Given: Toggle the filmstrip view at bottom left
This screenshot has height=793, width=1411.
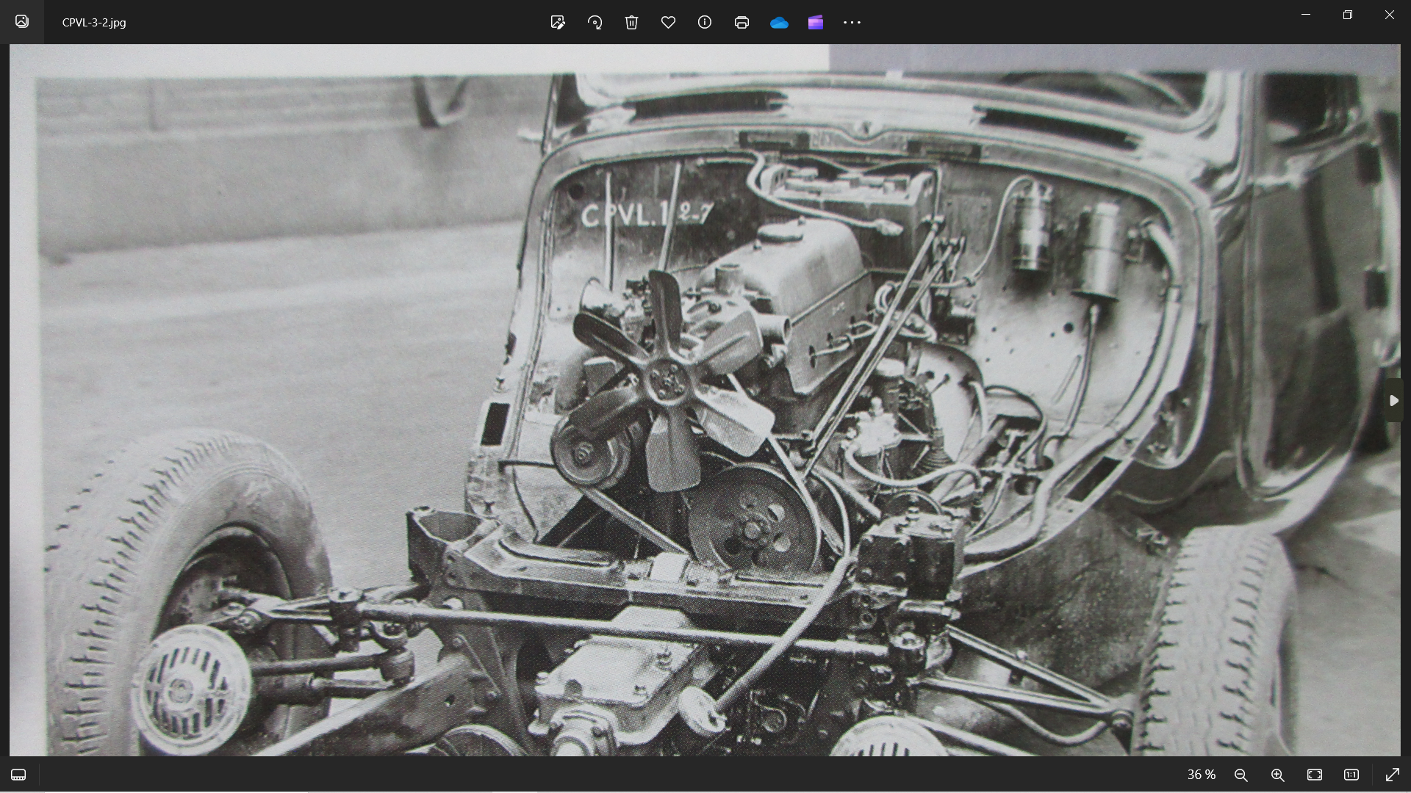Looking at the screenshot, I should 18,775.
